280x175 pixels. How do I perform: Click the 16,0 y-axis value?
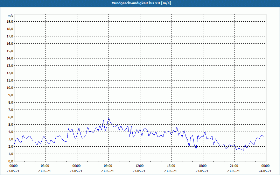[10, 43]
